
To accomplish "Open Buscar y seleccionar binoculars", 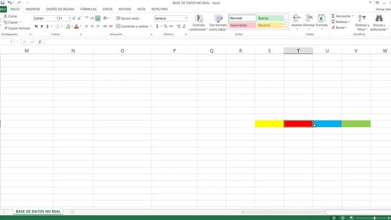I will (x=379, y=23).
